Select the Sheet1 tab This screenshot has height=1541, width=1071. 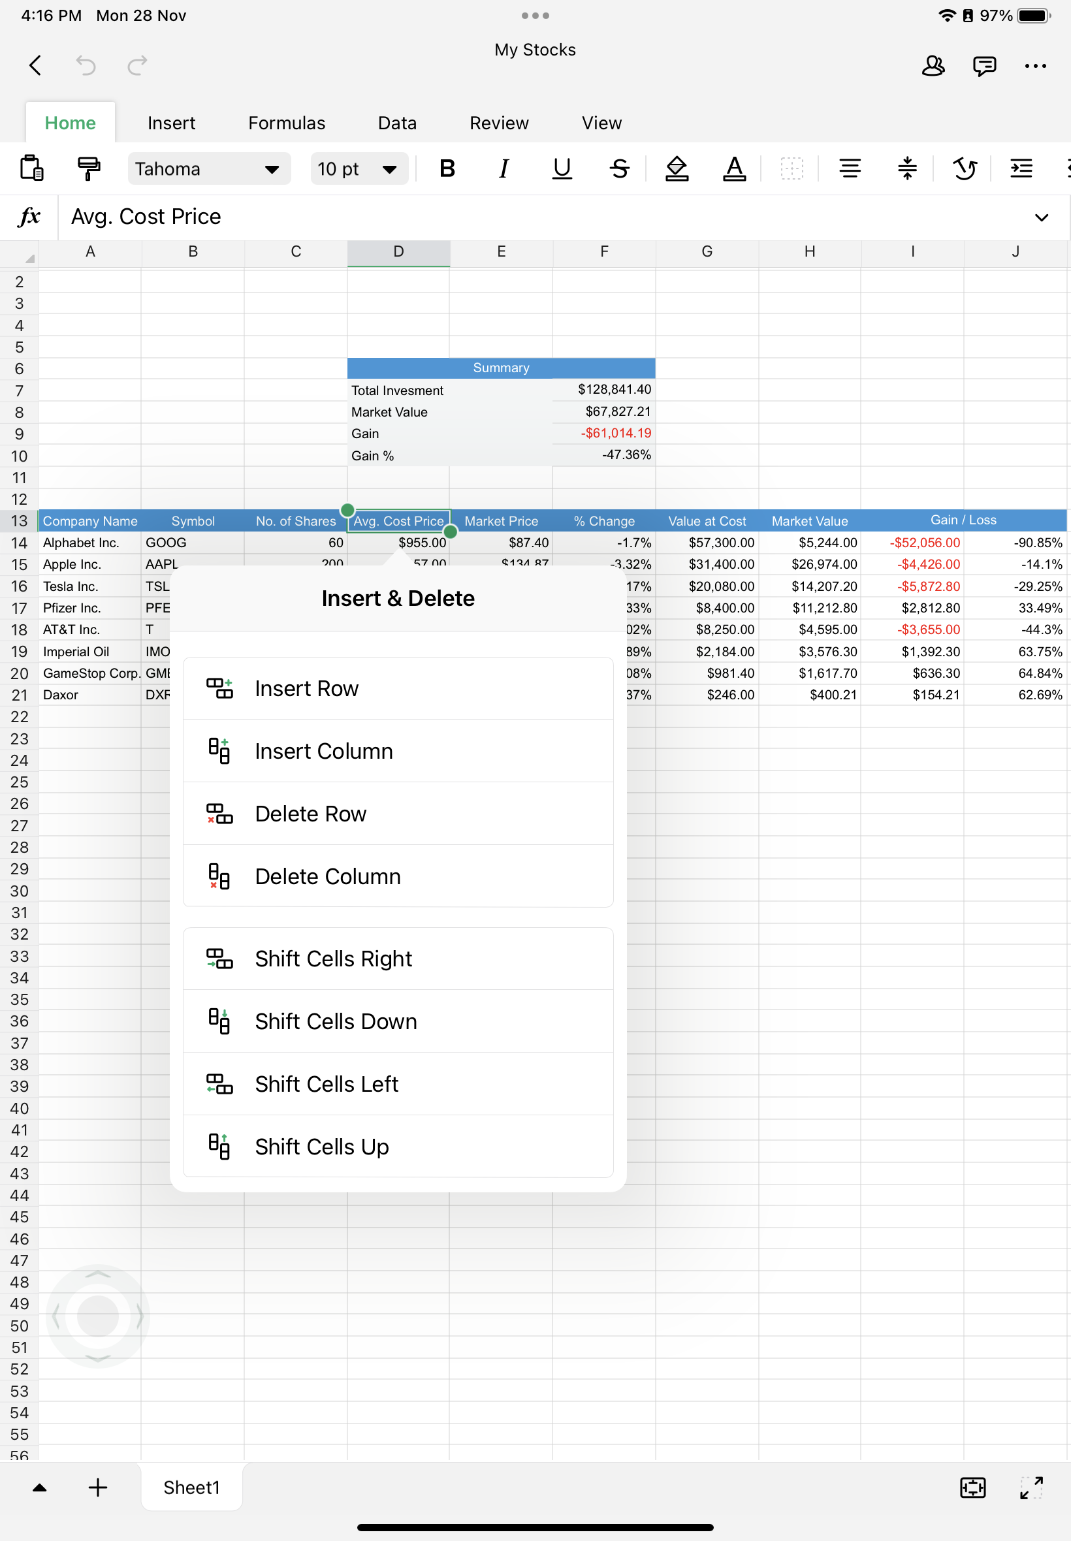coord(192,1488)
